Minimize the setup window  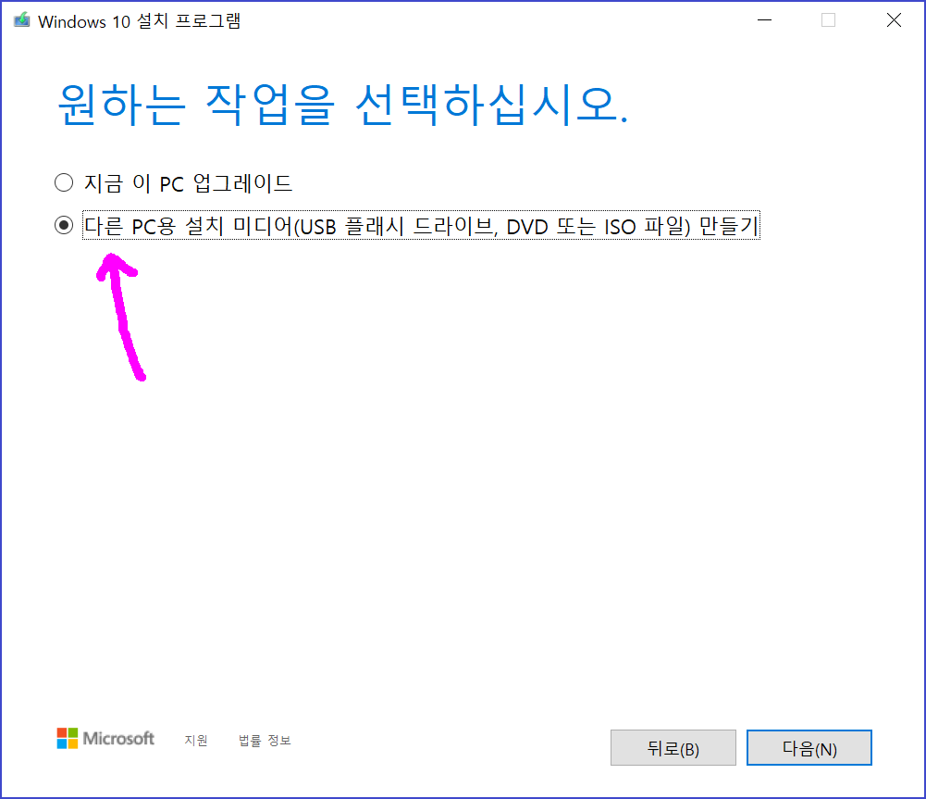(765, 20)
